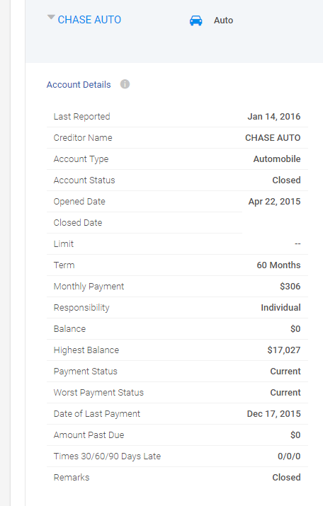Click the Opened Date Apr 22, 2015 value
Screen dimensions: 323x506
coord(274,202)
